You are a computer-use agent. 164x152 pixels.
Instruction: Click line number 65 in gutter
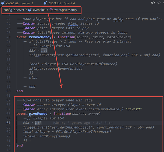pyautogui.click(x=9, y=114)
